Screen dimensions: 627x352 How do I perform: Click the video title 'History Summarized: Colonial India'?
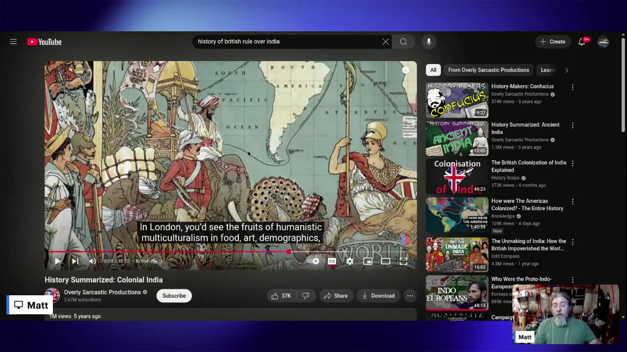[x=103, y=280]
